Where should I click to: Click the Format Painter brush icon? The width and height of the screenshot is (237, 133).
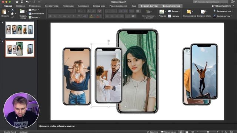point(12,17)
